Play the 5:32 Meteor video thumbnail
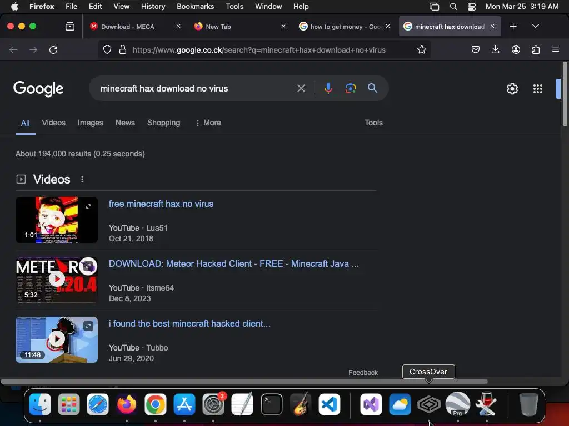Screen dimensions: 569x426 pyautogui.click(x=57, y=280)
